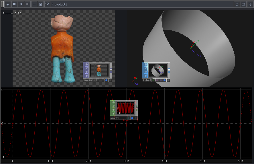Click the narrow pane handle at far top left
This screenshot has width=254, height=164.
(2, 4)
